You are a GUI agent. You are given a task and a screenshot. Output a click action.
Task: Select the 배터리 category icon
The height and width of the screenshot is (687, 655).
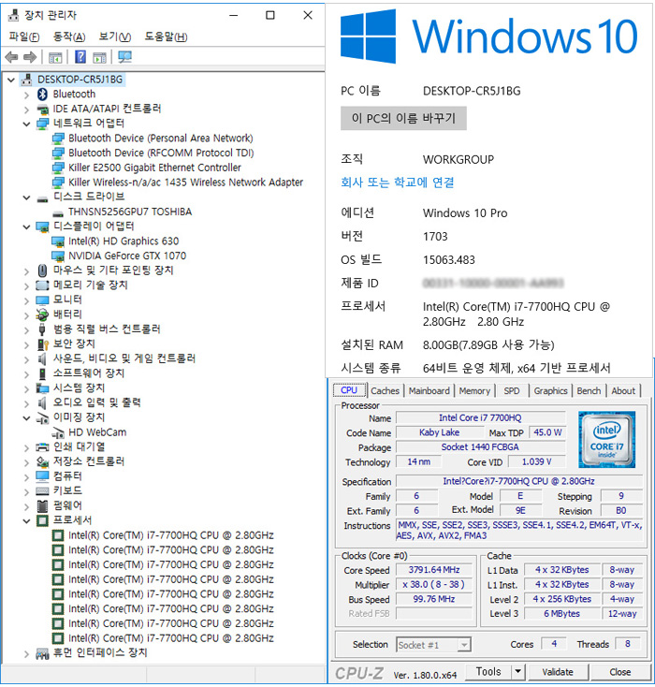[x=42, y=314]
